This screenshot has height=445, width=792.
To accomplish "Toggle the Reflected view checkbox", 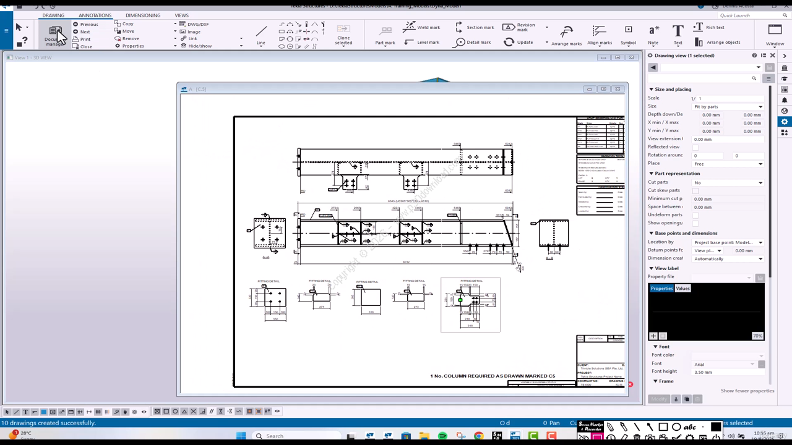I will pyautogui.click(x=695, y=147).
